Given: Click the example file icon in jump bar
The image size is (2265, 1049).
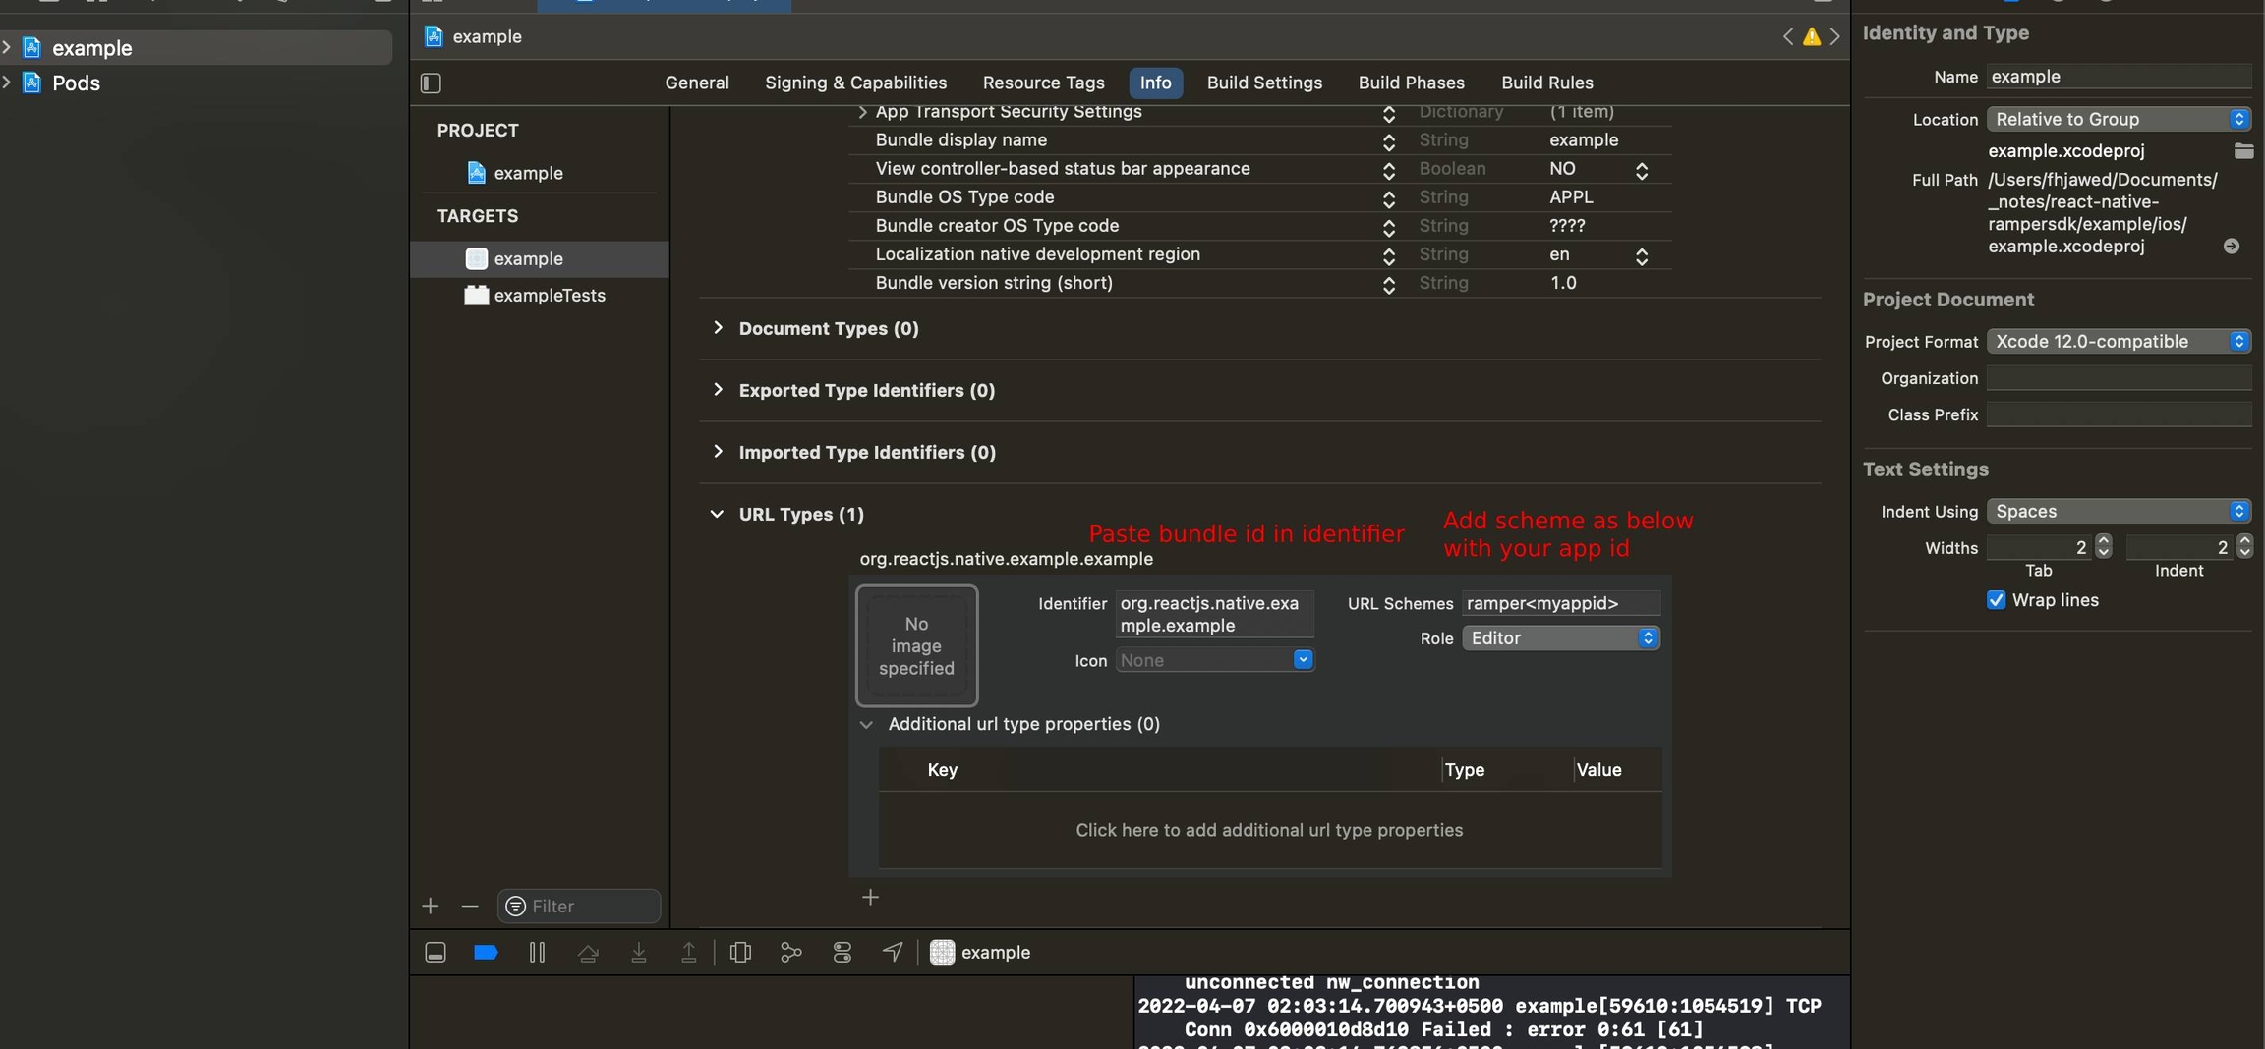Looking at the screenshot, I should (434, 36).
